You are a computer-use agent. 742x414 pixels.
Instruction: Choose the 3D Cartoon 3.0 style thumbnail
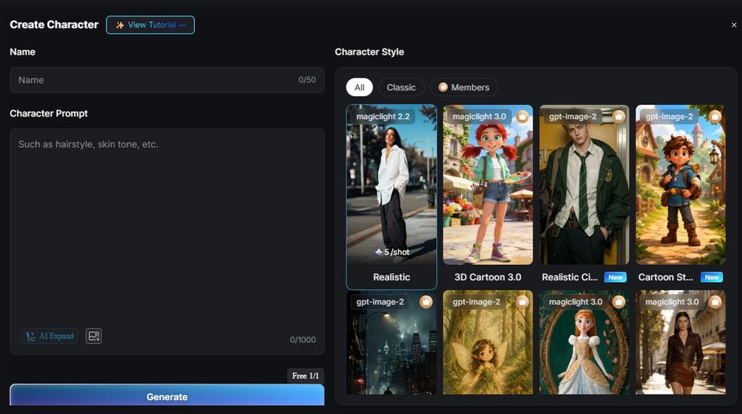point(488,185)
